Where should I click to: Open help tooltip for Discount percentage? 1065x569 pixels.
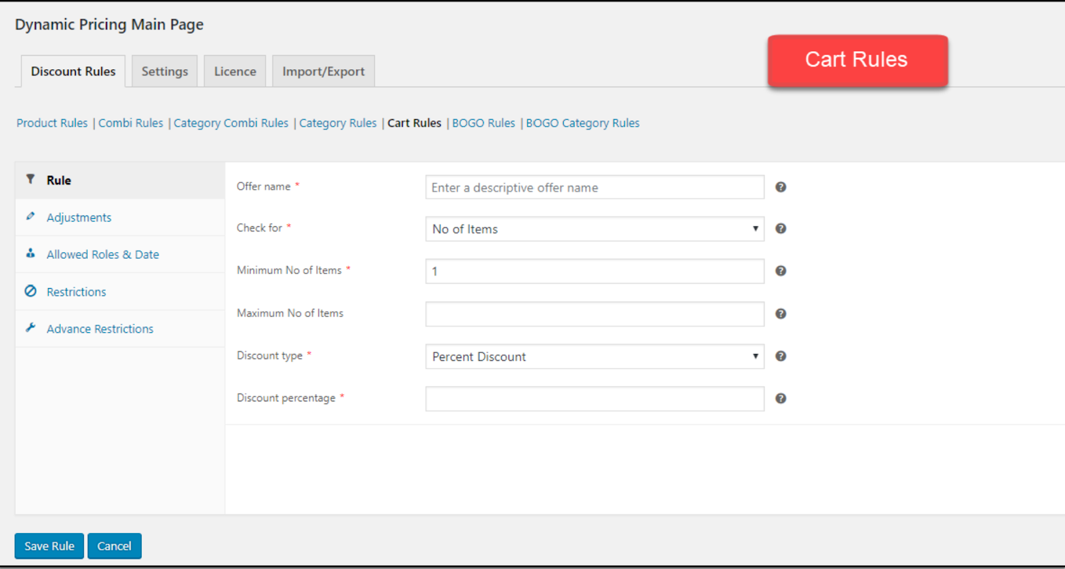tap(781, 399)
